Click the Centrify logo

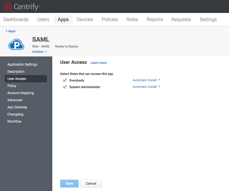click(21, 7)
